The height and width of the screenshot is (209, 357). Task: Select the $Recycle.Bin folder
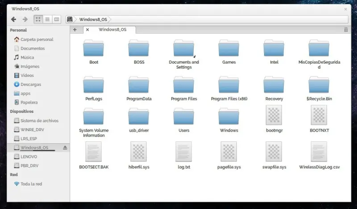coord(319,89)
